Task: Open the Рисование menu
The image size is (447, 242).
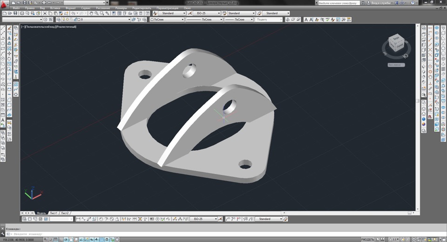Action: 103,8
